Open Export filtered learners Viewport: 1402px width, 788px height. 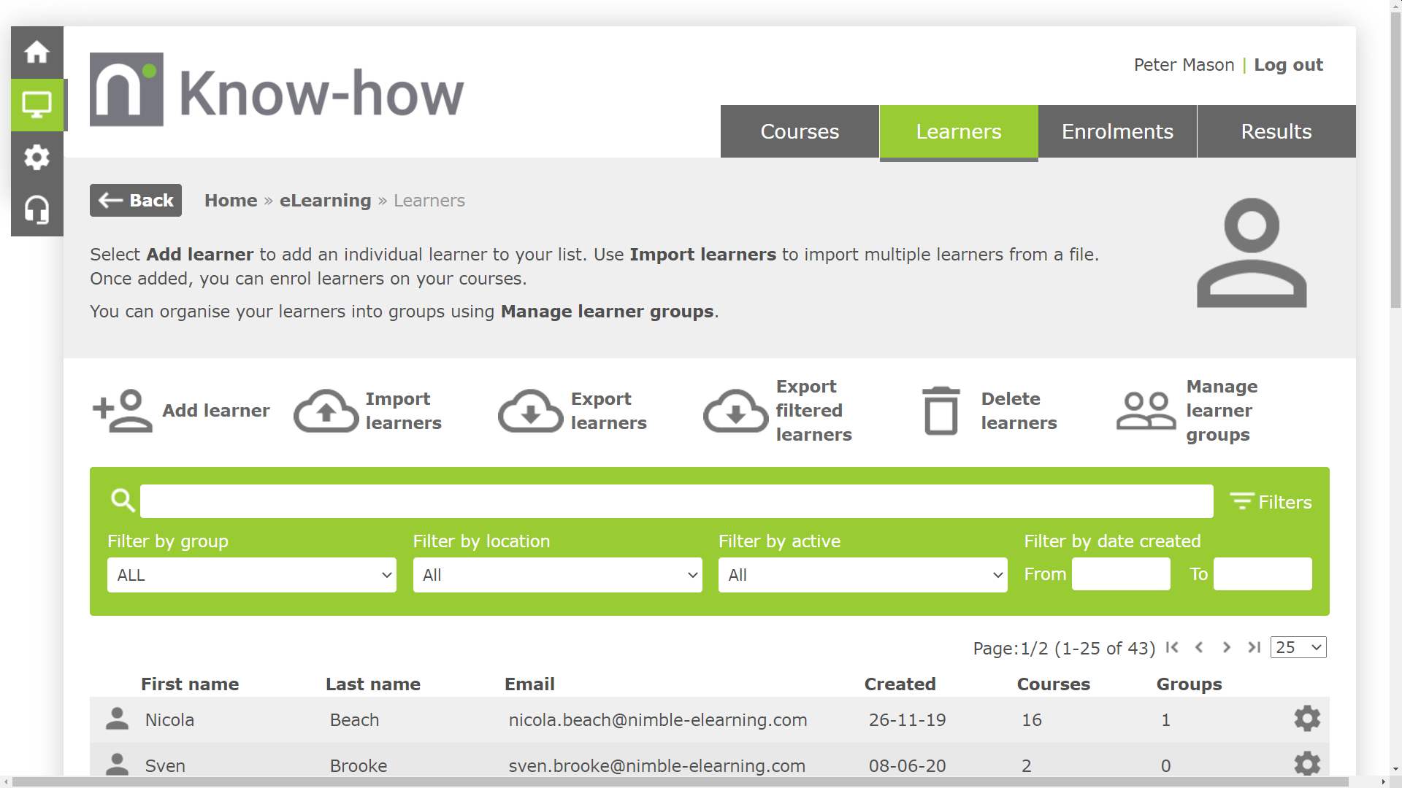735,411
